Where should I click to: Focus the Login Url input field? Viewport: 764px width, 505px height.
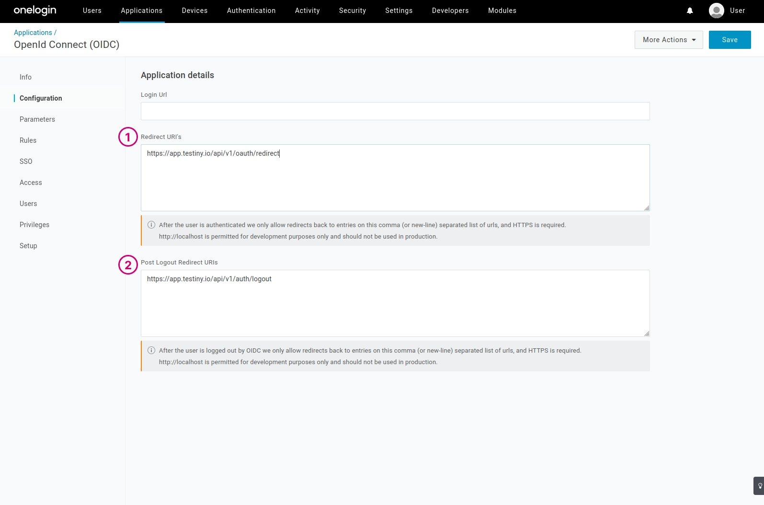tap(395, 111)
